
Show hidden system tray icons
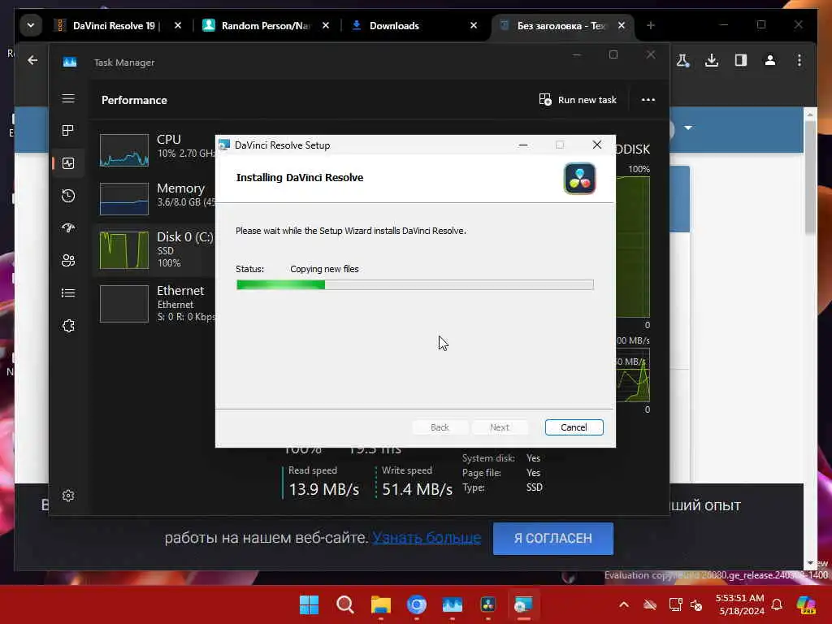[624, 604]
